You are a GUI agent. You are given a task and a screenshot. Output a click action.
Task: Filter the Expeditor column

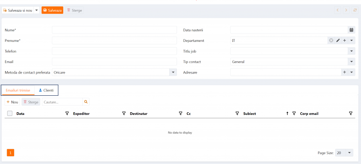[124, 113]
